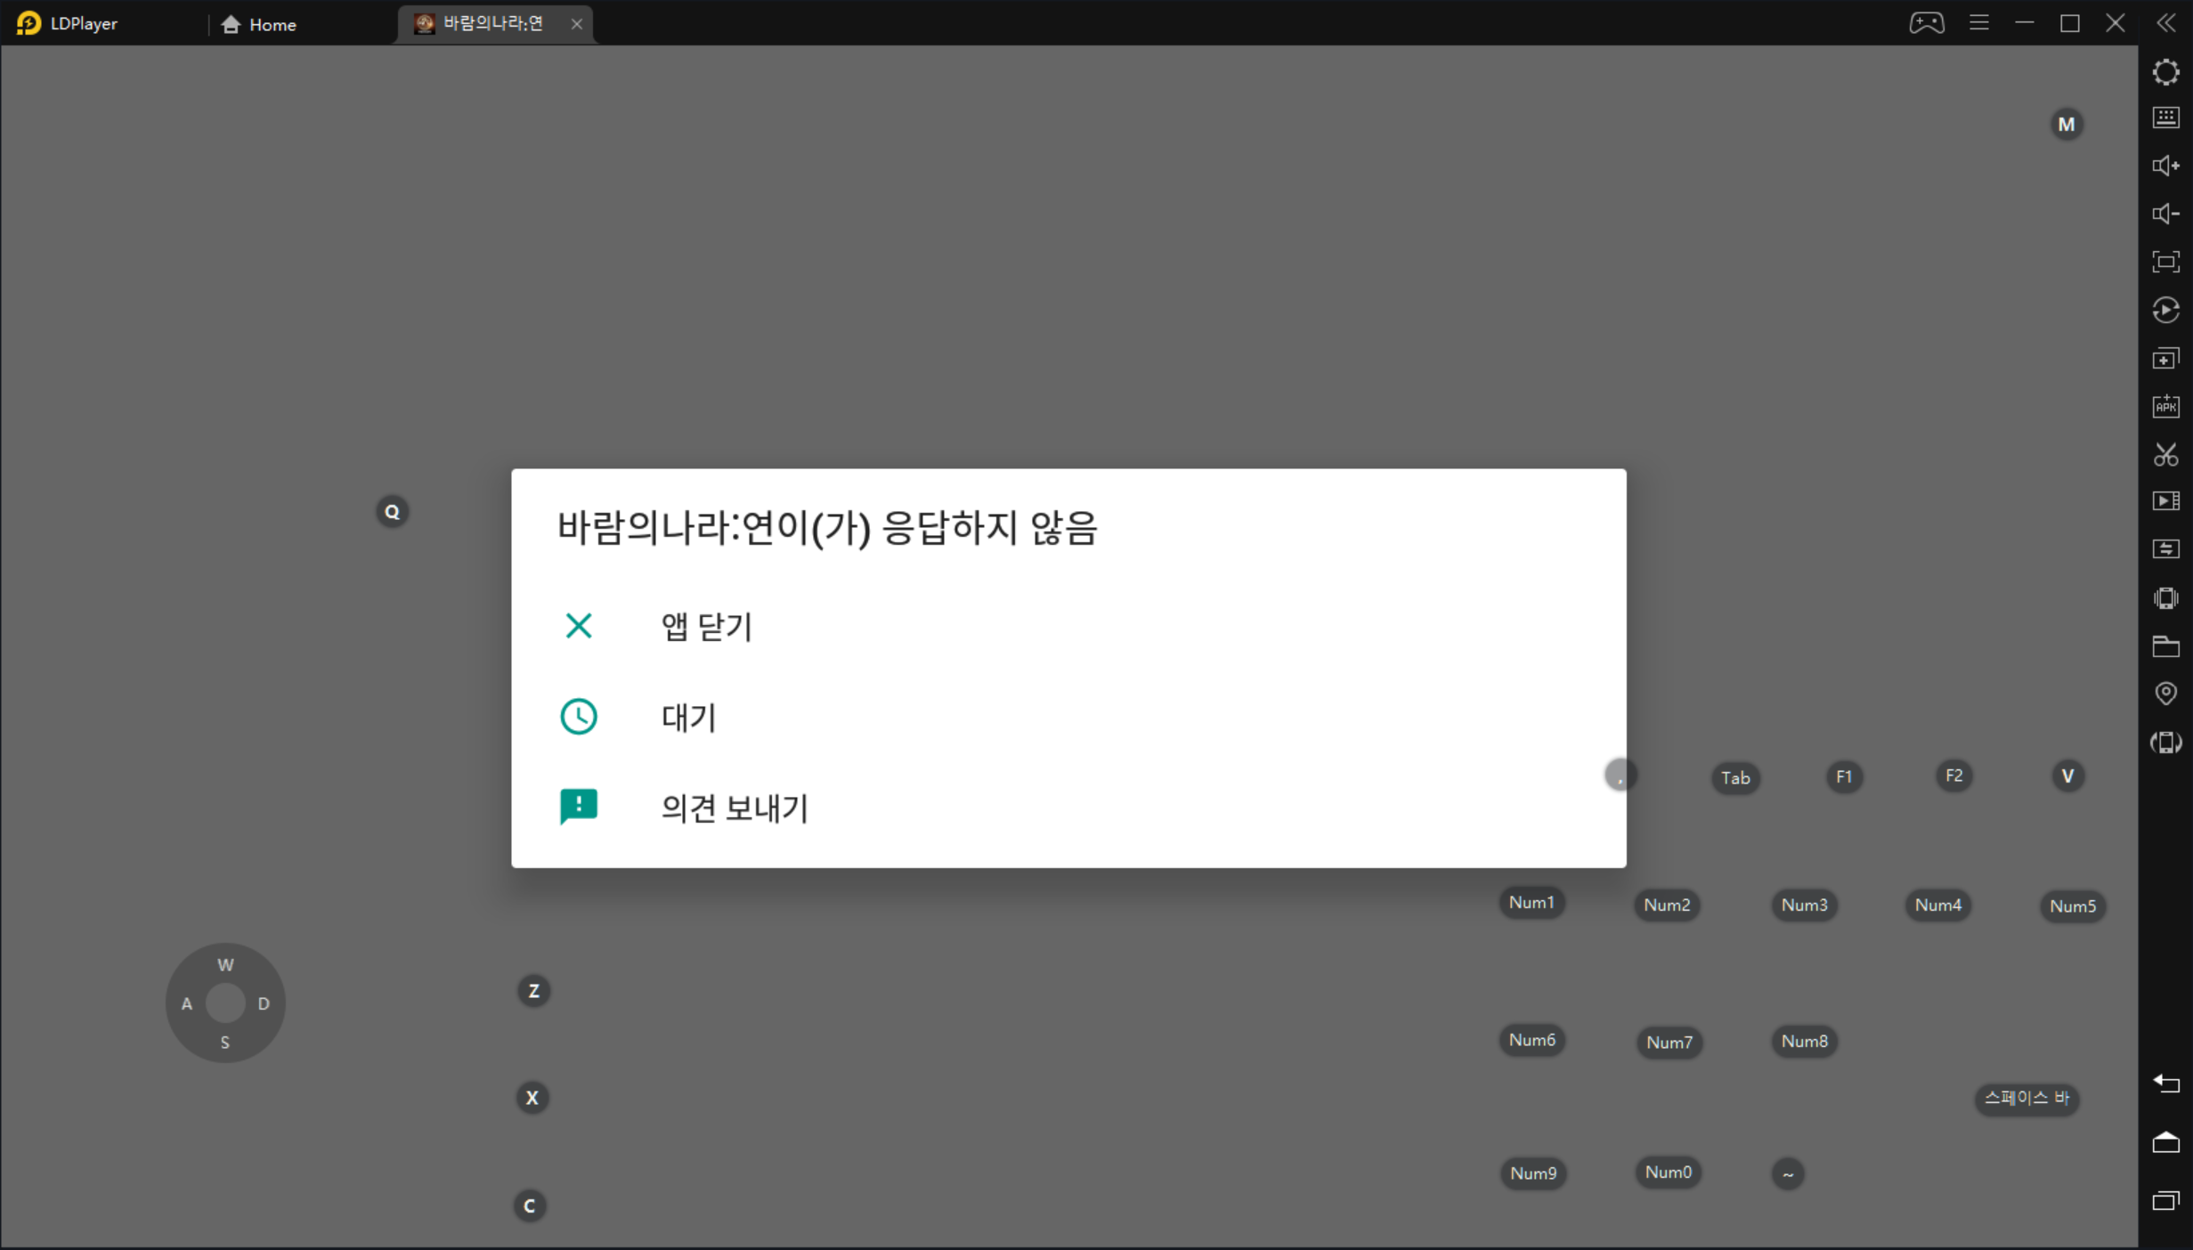Click the Num8 key overlay
2193x1250 pixels.
(1804, 1042)
